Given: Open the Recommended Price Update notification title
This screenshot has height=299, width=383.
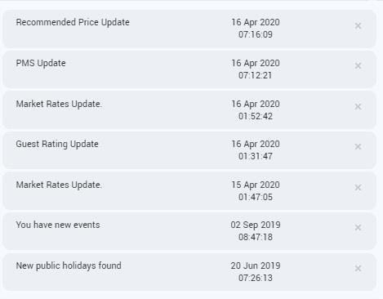Looking at the screenshot, I should coord(73,22).
